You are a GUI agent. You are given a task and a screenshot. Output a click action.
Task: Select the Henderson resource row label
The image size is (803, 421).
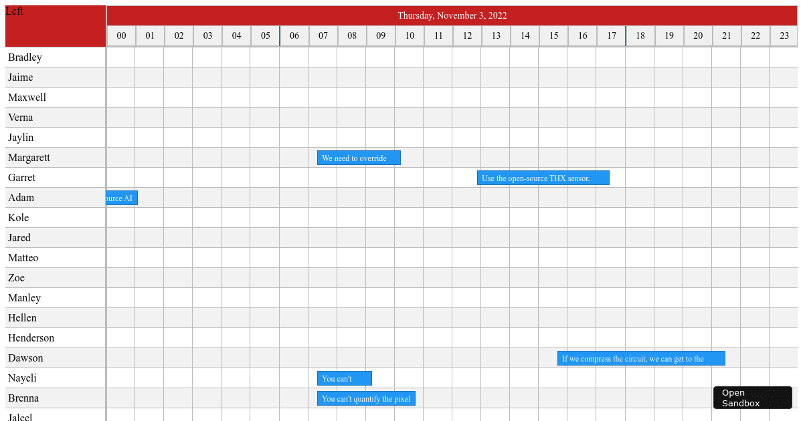(56, 338)
